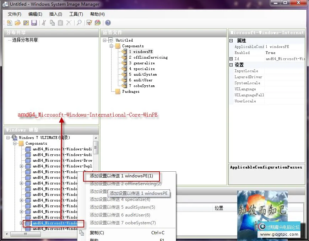The height and width of the screenshot is (241, 309).
Task: Click the Cut scissors toolbar icon
Action: click(x=44, y=23)
